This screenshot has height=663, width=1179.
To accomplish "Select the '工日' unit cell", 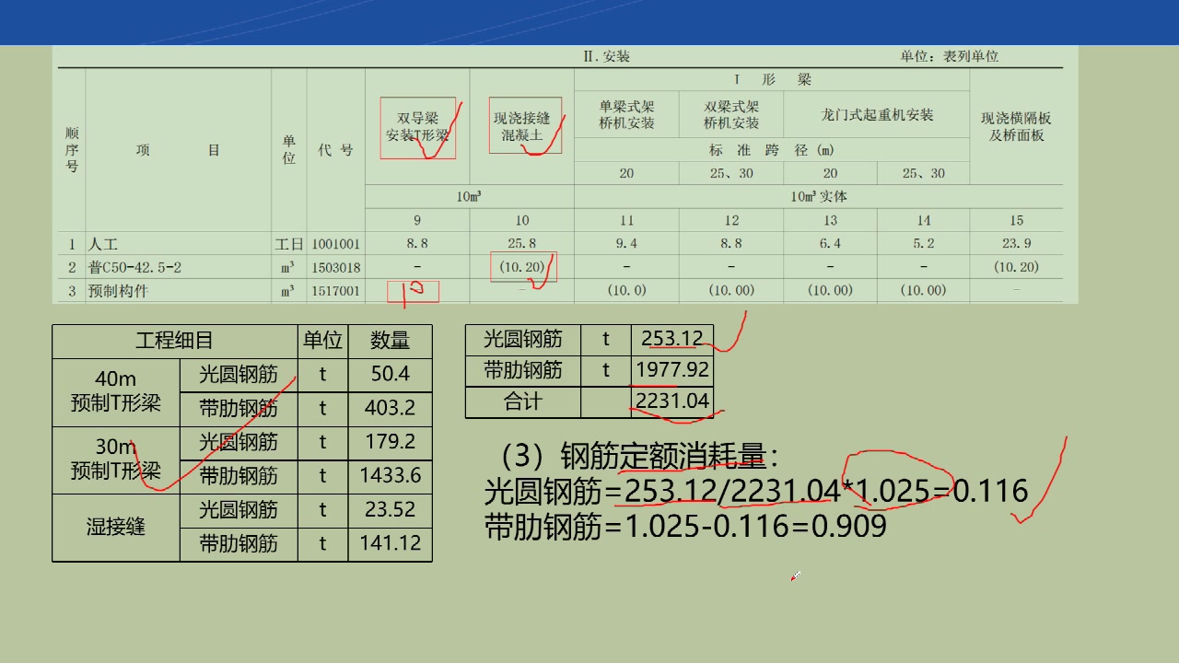I will click(x=289, y=244).
